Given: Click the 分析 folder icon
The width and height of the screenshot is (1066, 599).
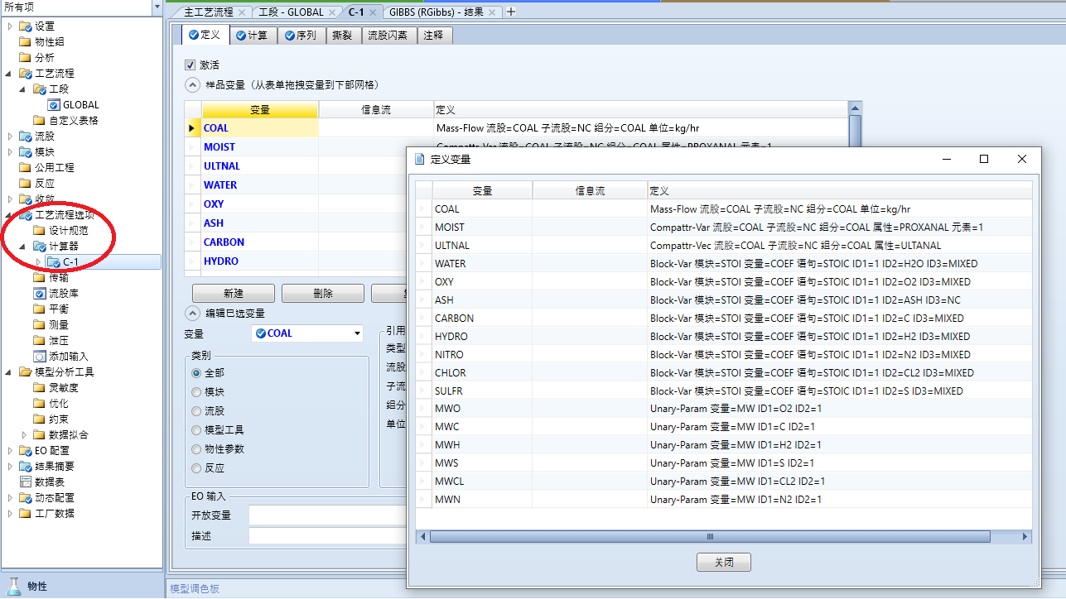Looking at the screenshot, I should pos(25,58).
